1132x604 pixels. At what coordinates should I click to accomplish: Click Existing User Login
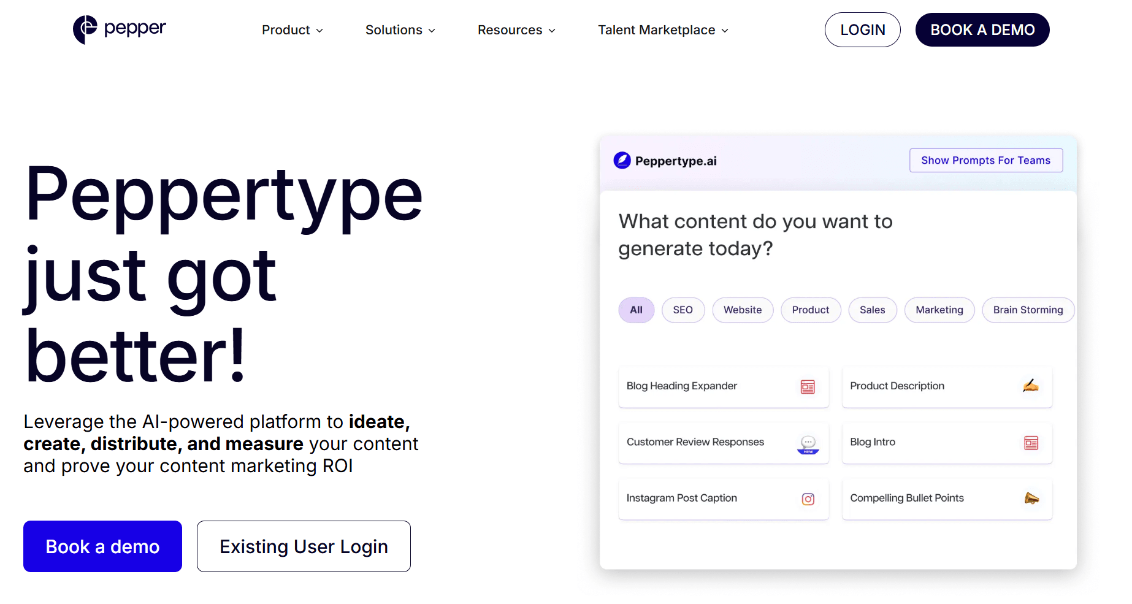pos(304,546)
